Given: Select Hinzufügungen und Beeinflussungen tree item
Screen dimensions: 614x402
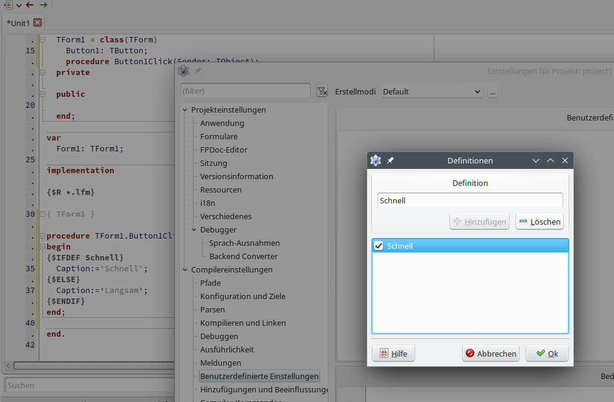Looking at the screenshot, I should 264,389.
